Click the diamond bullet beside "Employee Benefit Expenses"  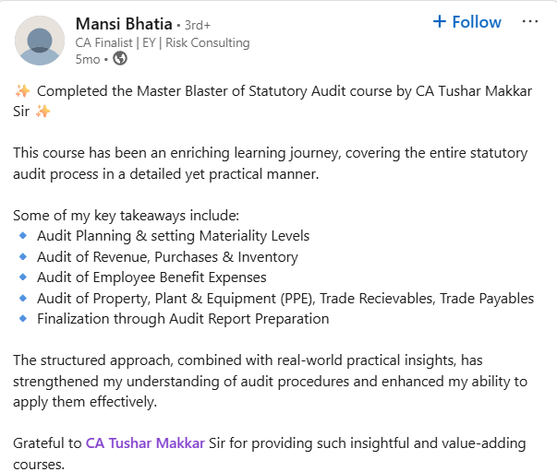coord(23,277)
